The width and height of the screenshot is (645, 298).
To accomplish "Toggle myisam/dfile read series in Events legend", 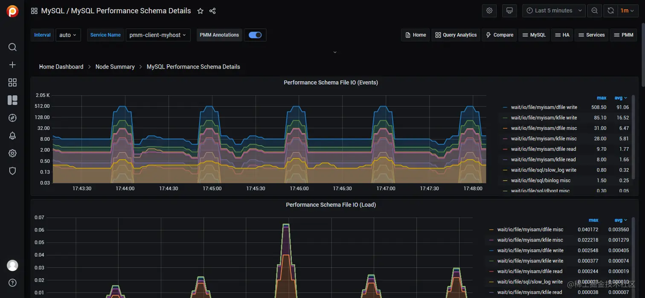I will click(543, 149).
